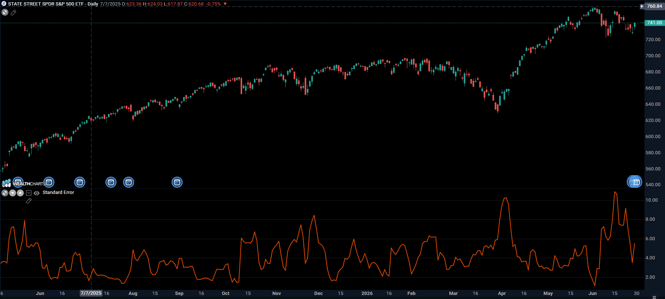Maximize the Standard Error indicator pane
Image resolution: width=665 pixels, height=299 pixels.
pos(5,193)
